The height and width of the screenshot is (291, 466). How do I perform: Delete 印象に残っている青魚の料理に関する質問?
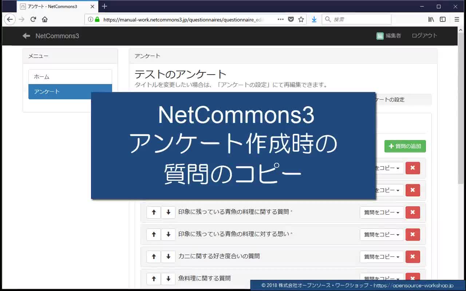pos(413,212)
